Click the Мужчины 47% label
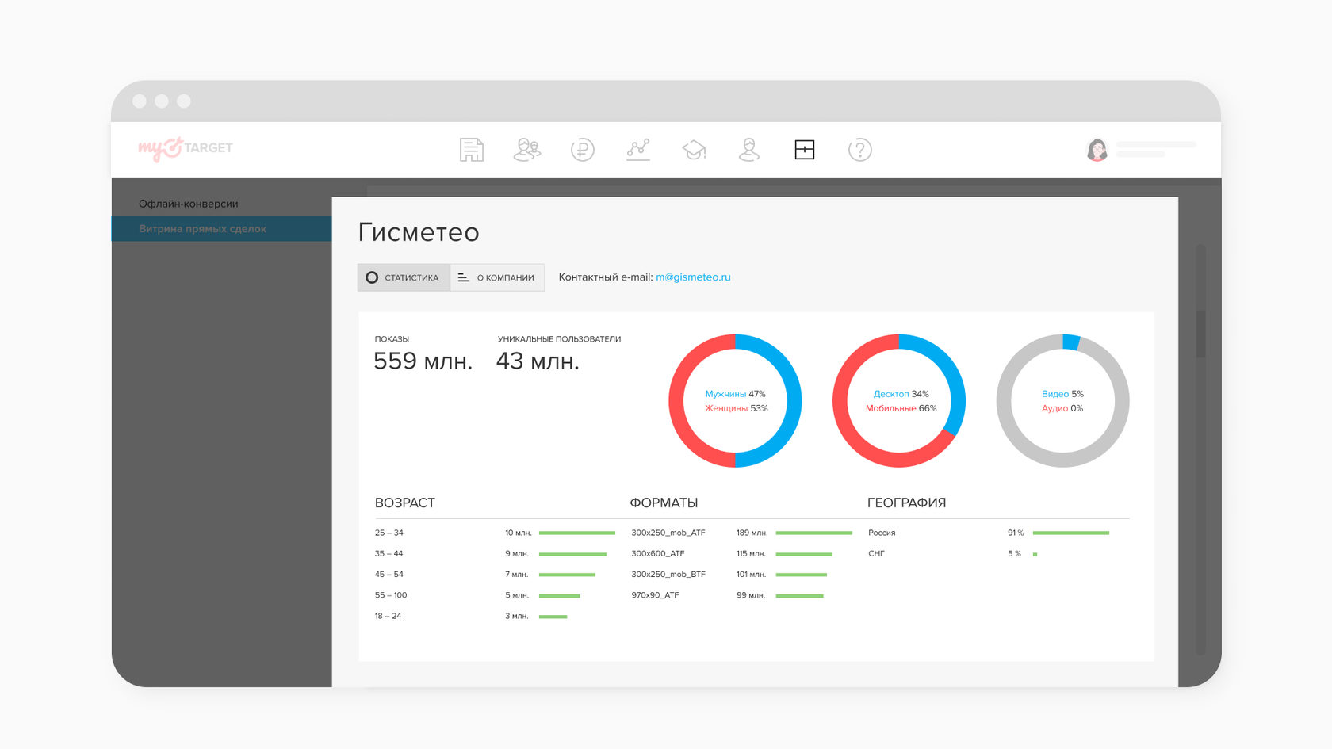The image size is (1332, 749). [x=735, y=394]
